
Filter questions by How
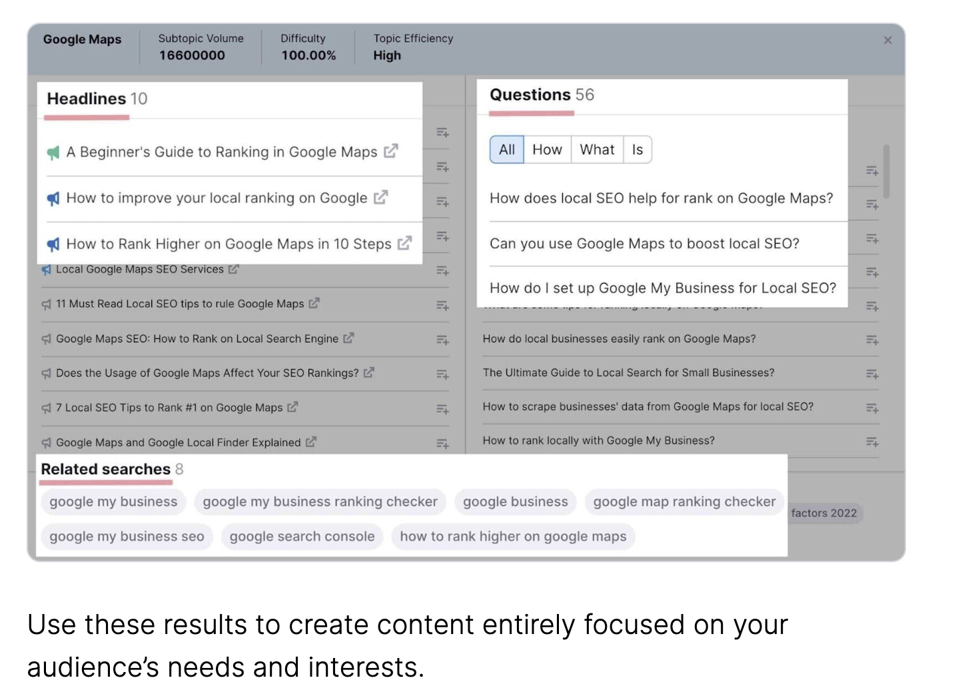(x=547, y=149)
